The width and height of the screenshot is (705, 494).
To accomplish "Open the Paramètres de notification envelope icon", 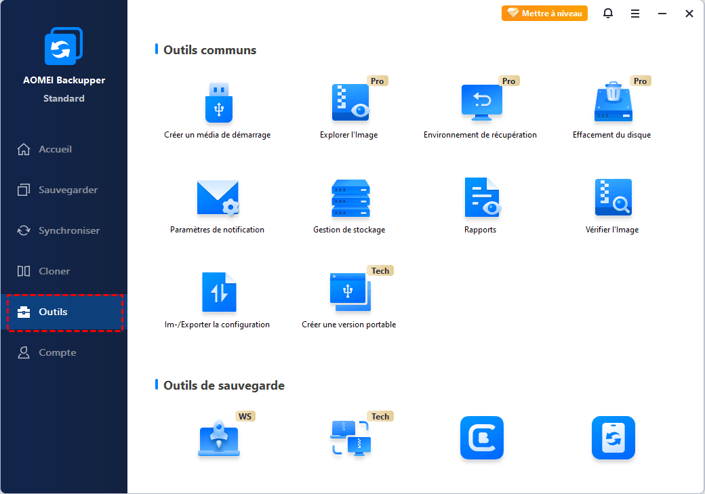I will (218, 198).
